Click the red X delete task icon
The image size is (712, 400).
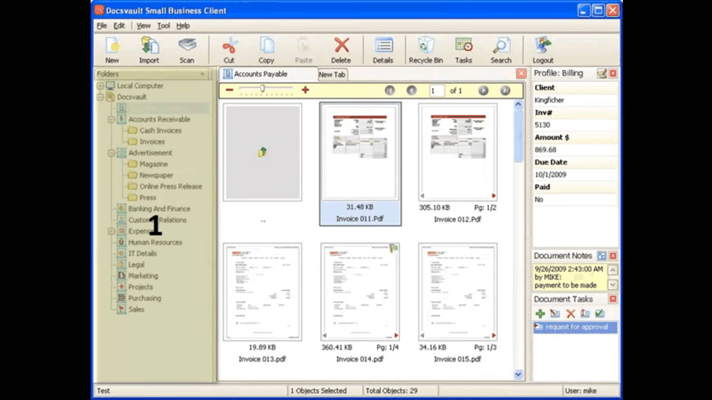570,314
